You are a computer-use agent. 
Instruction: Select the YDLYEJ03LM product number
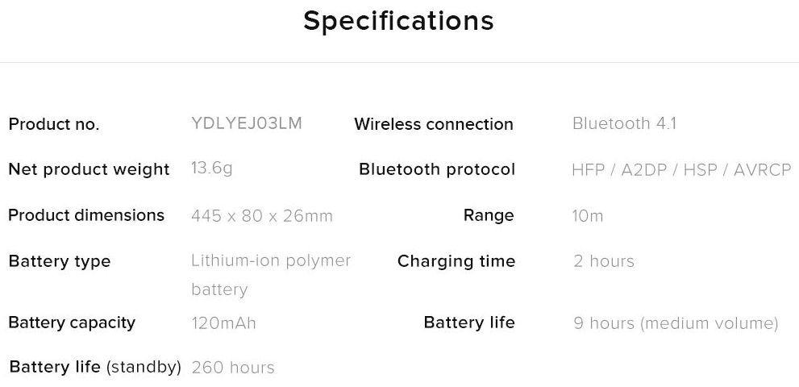[x=247, y=123]
